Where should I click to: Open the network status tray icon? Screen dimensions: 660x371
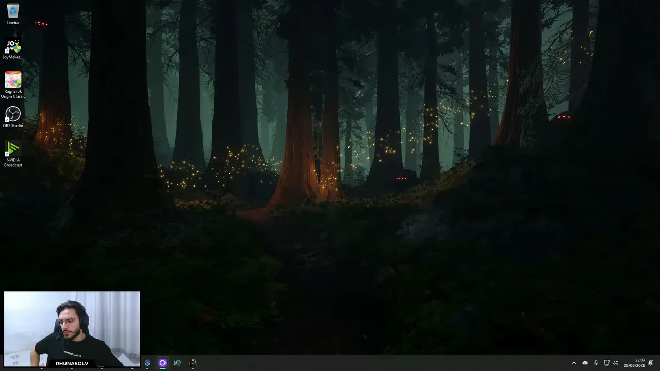(607, 363)
